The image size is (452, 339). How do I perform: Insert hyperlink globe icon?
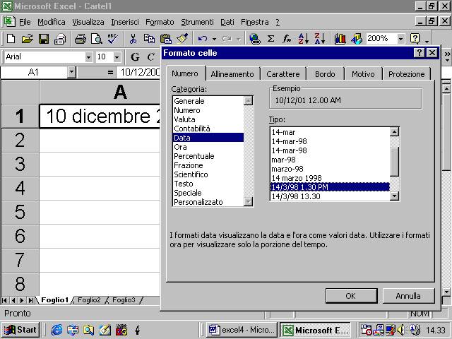point(255,39)
